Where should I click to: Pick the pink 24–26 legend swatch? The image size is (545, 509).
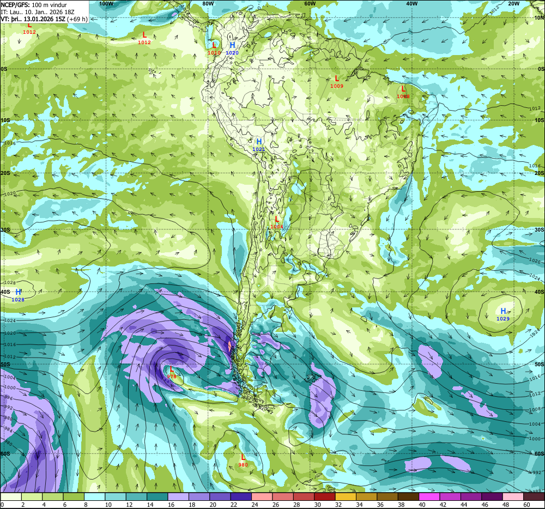pos(262,496)
